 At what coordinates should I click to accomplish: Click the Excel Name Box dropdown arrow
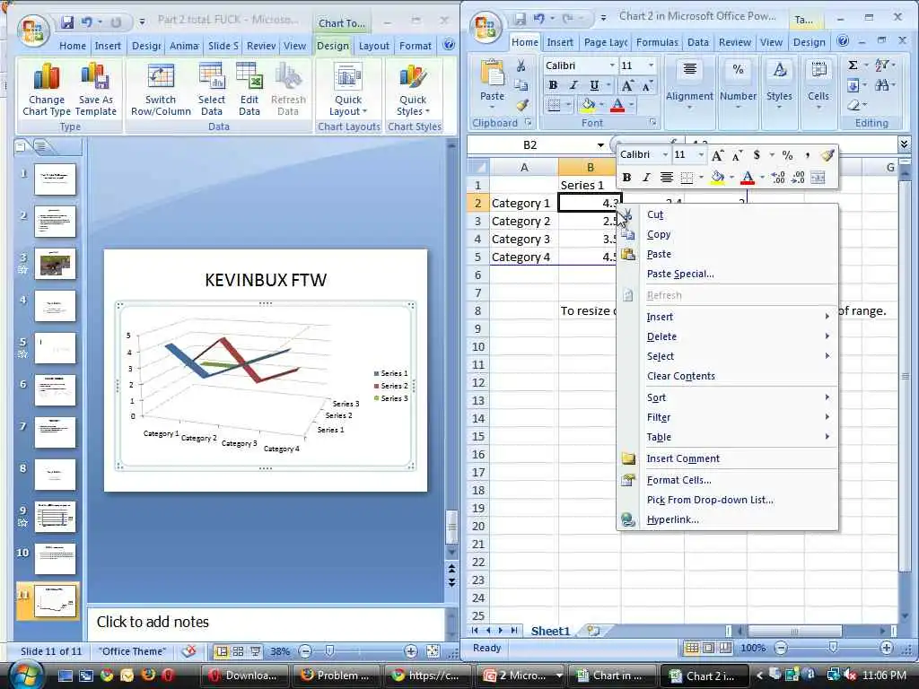[600, 144]
